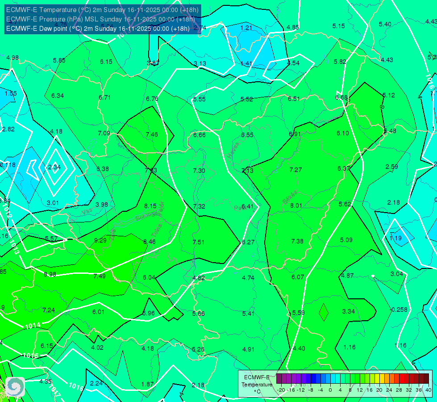The height and width of the screenshot is (402, 437).
Task: Click the 6.07 temperature value
Action: click(x=298, y=277)
